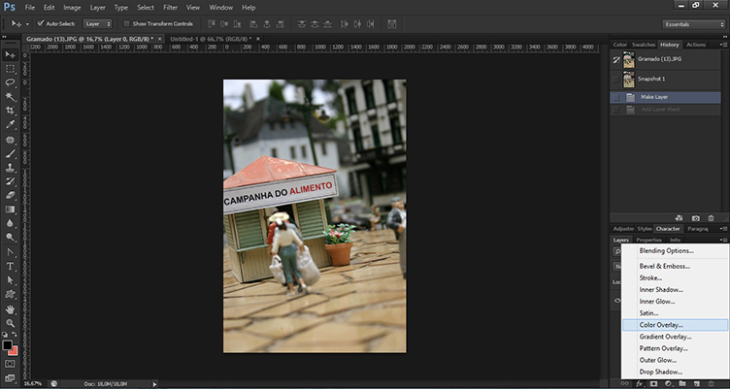Switch to the Swatches tab
Viewport: 730px width, 389px height.
point(644,45)
